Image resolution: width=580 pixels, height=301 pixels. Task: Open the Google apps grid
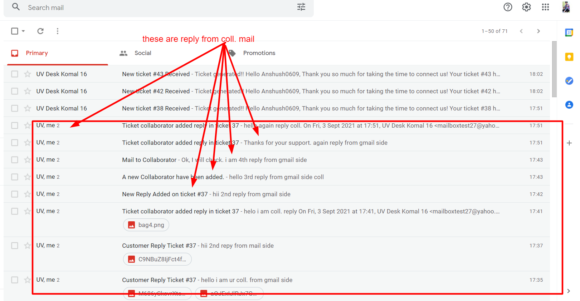pos(545,7)
